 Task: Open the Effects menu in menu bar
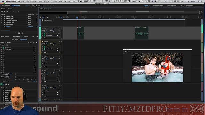(46, 1)
